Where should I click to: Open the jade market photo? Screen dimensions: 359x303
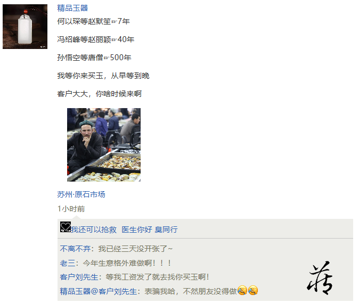[x=104, y=145]
